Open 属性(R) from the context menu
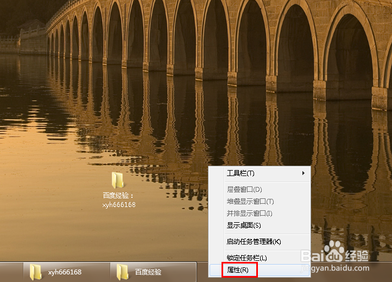Screen dimensions: 392x282 tap(260, 270)
